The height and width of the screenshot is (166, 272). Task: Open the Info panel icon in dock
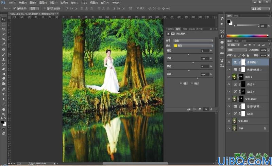pyautogui.click(x=222, y=42)
